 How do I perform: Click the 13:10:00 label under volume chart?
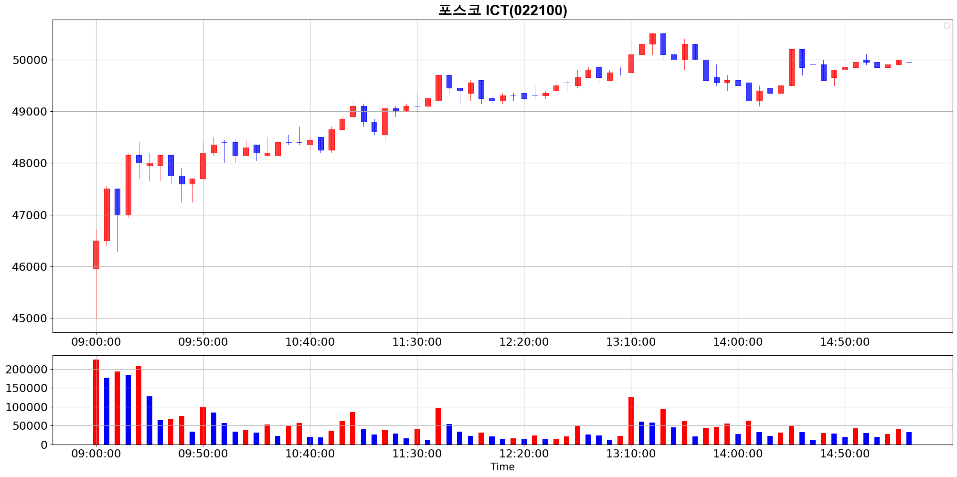pyautogui.click(x=631, y=454)
